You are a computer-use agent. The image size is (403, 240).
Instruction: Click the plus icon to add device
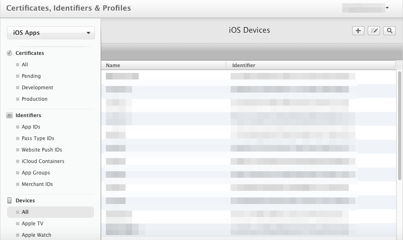[358, 31]
